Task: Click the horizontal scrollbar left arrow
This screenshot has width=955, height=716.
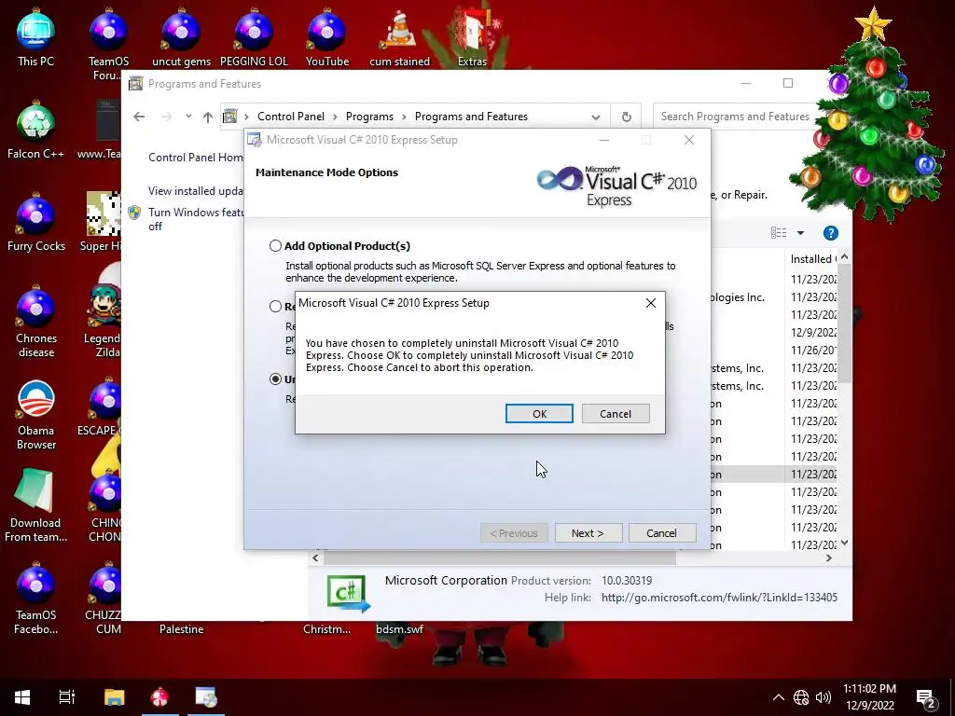Action: [315, 558]
